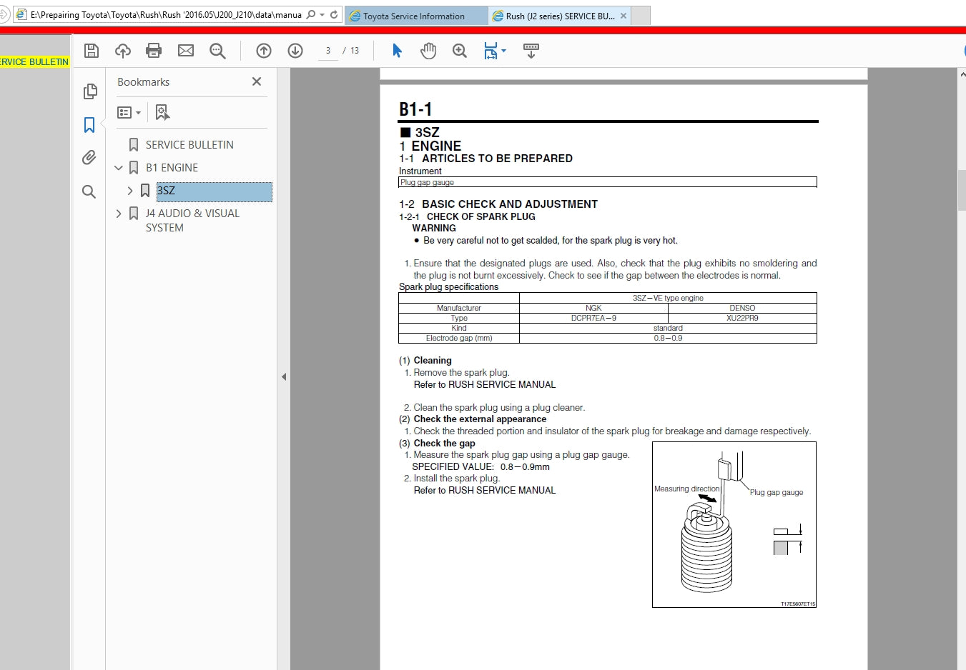
Task: Open the Page Thumbnails panel
Action: pyautogui.click(x=89, y=91)
